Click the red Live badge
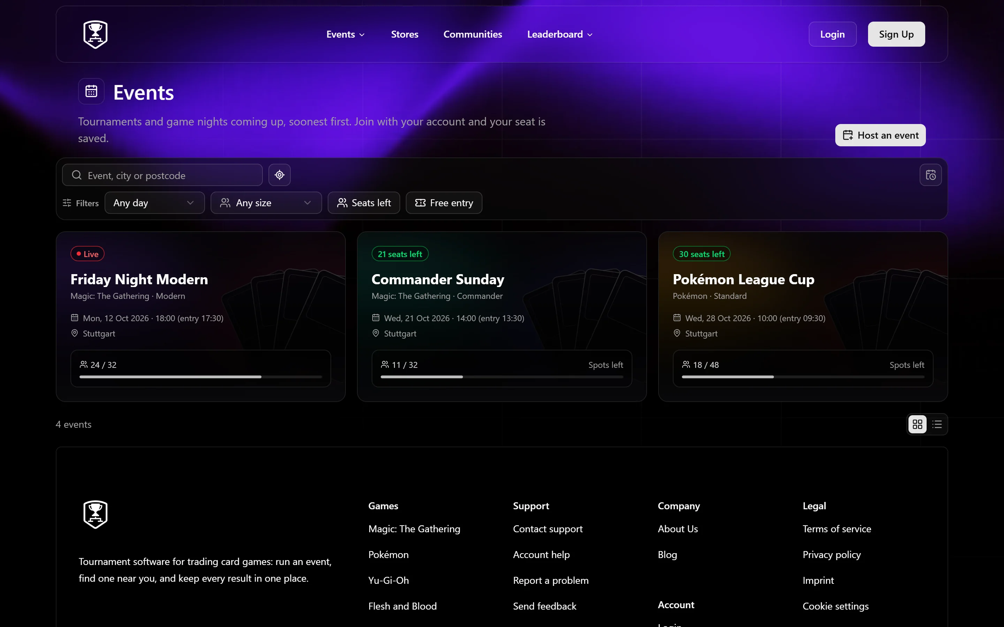Viewport: 1004px width, 627px height. [x=87, y=254]
